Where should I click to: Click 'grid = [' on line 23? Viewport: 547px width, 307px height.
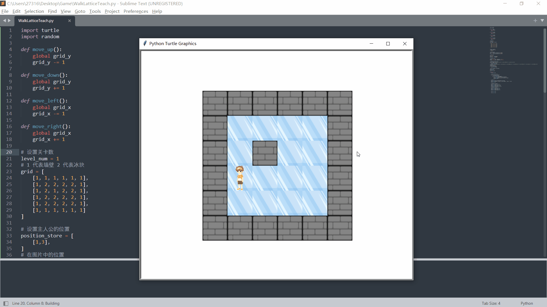point(33,171)
